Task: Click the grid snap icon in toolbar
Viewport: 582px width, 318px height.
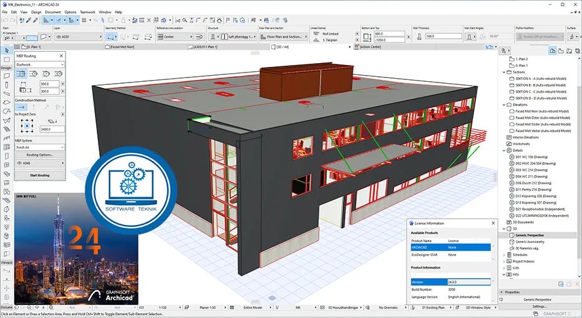Action: 84,21
